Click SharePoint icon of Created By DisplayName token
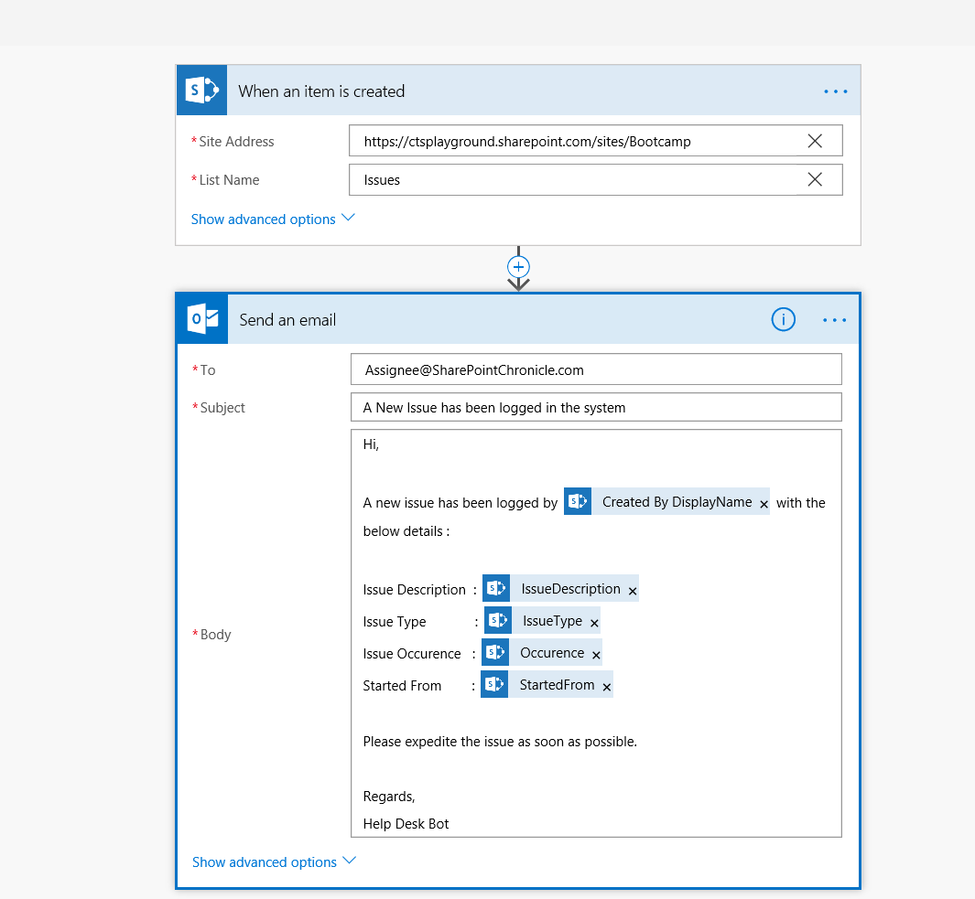The image size is (975, 899). click(x=578, y=501)
